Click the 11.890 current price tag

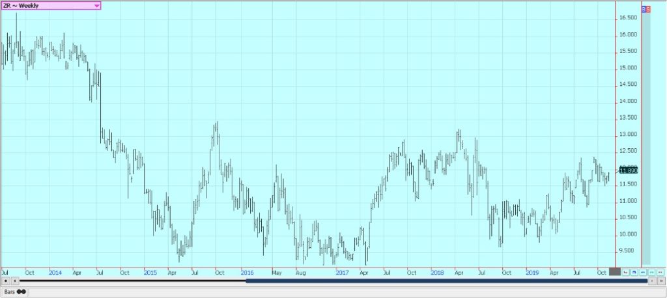(x=629, y=170)
